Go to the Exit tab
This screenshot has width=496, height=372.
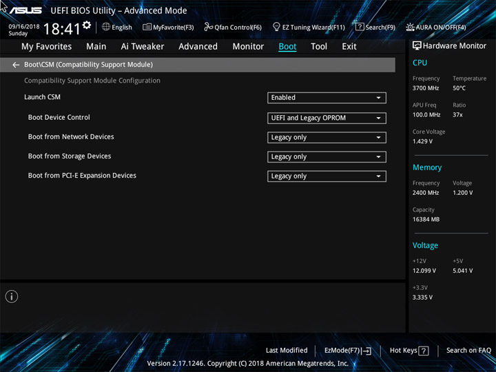click(x=349, y=47)
